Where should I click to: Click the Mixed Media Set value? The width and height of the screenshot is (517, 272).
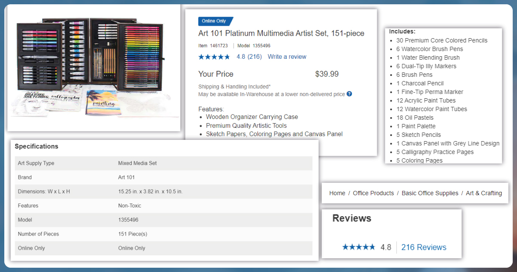tap(138, 163)
